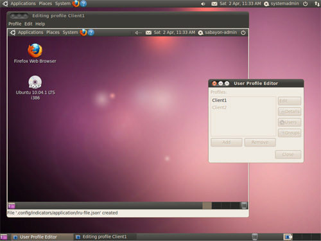Click the embedded panel date and time

(x=175, y=32)
